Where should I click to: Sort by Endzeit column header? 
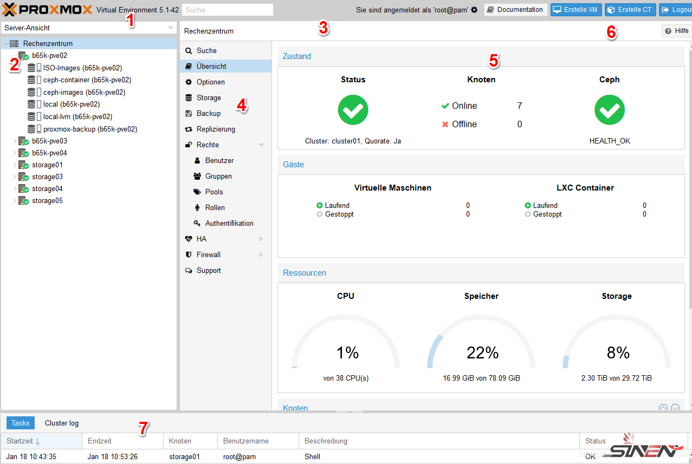[x=122, y=441]
